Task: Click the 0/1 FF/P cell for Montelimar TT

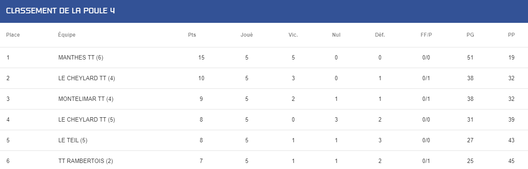Action: pyautogui.click(x=426, y=99)
